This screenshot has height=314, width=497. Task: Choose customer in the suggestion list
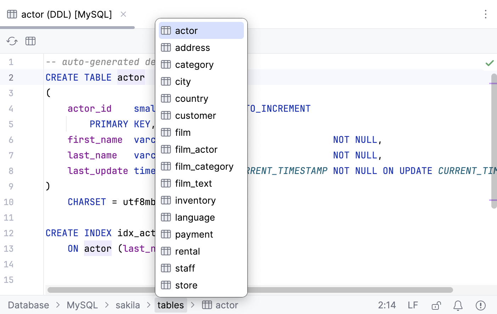[x=195, y=115]
